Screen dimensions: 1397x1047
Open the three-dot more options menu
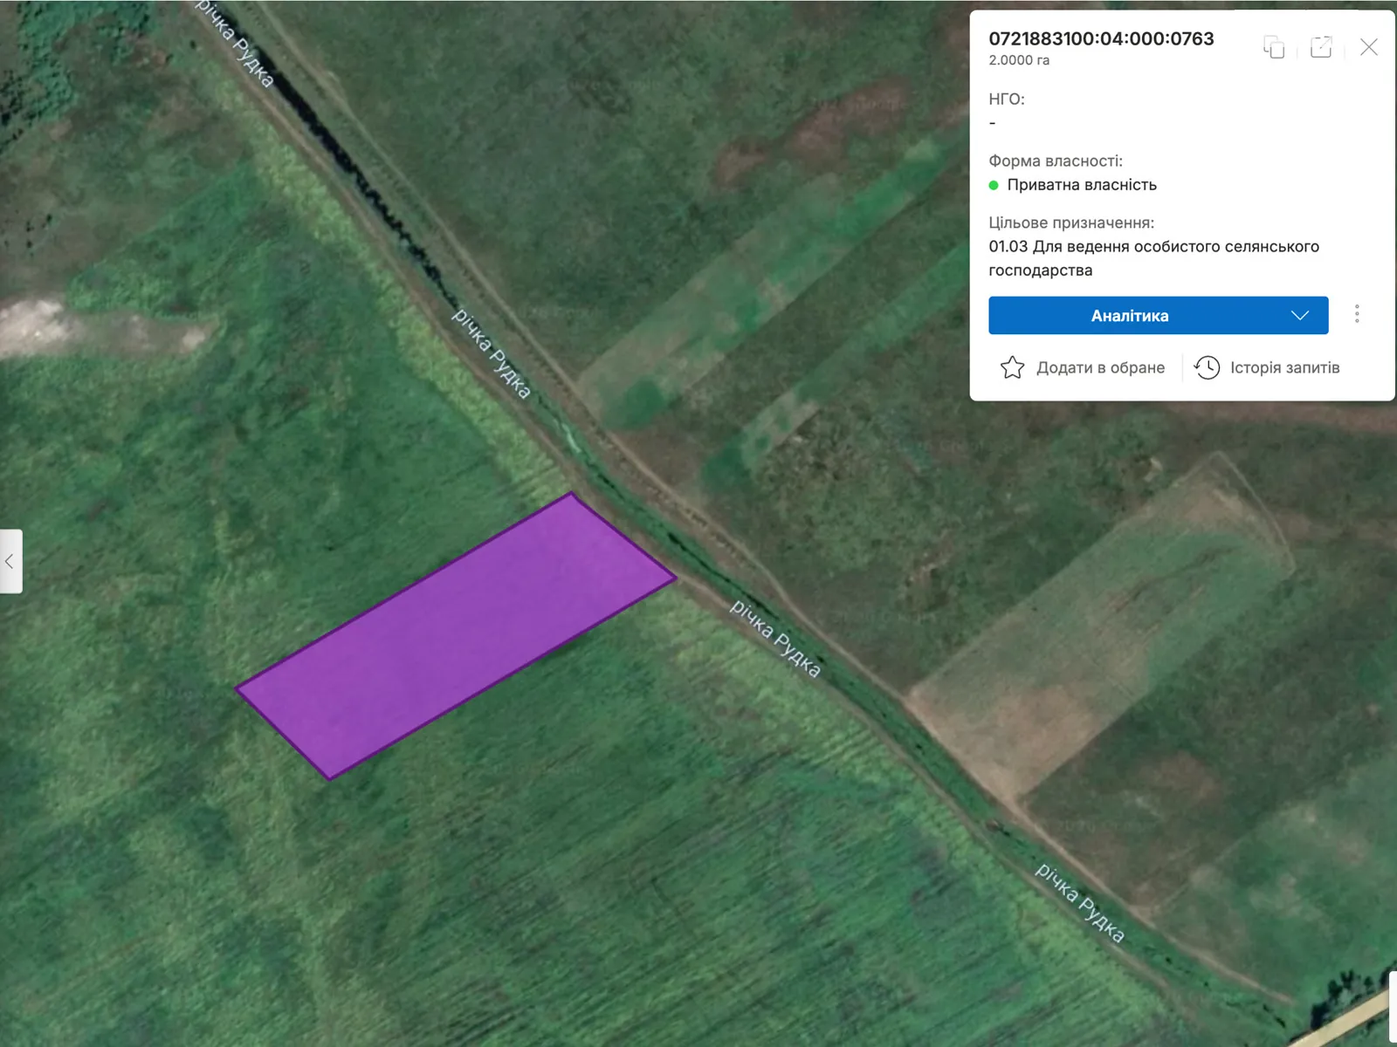pos(1357,314)
